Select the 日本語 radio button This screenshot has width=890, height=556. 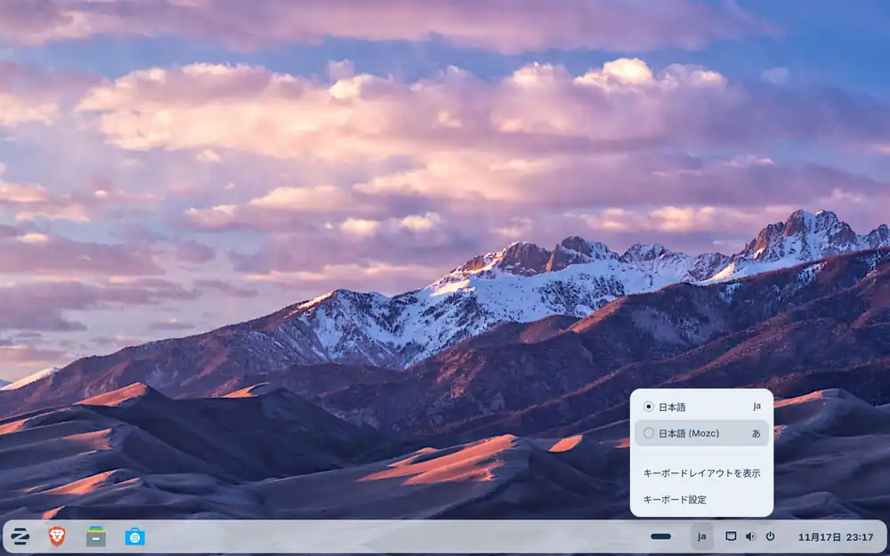pyautogui.click(x=649, y=407)
